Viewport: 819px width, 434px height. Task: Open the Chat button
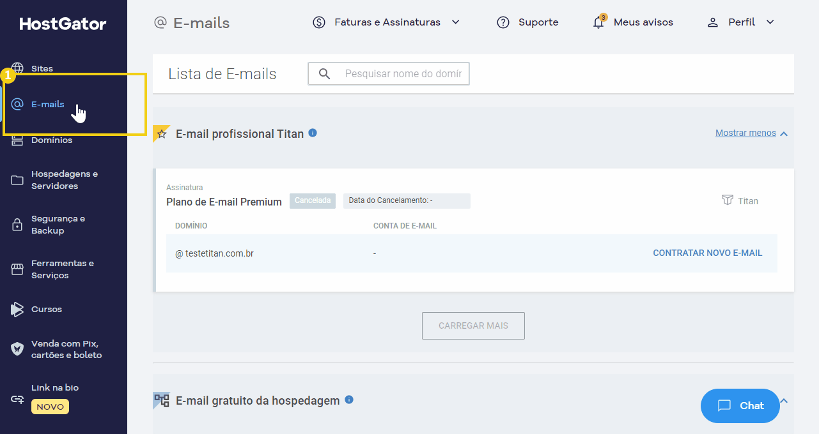point(740,406)
